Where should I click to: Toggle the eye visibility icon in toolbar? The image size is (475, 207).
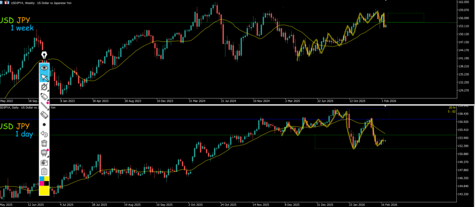click(45, 67)
